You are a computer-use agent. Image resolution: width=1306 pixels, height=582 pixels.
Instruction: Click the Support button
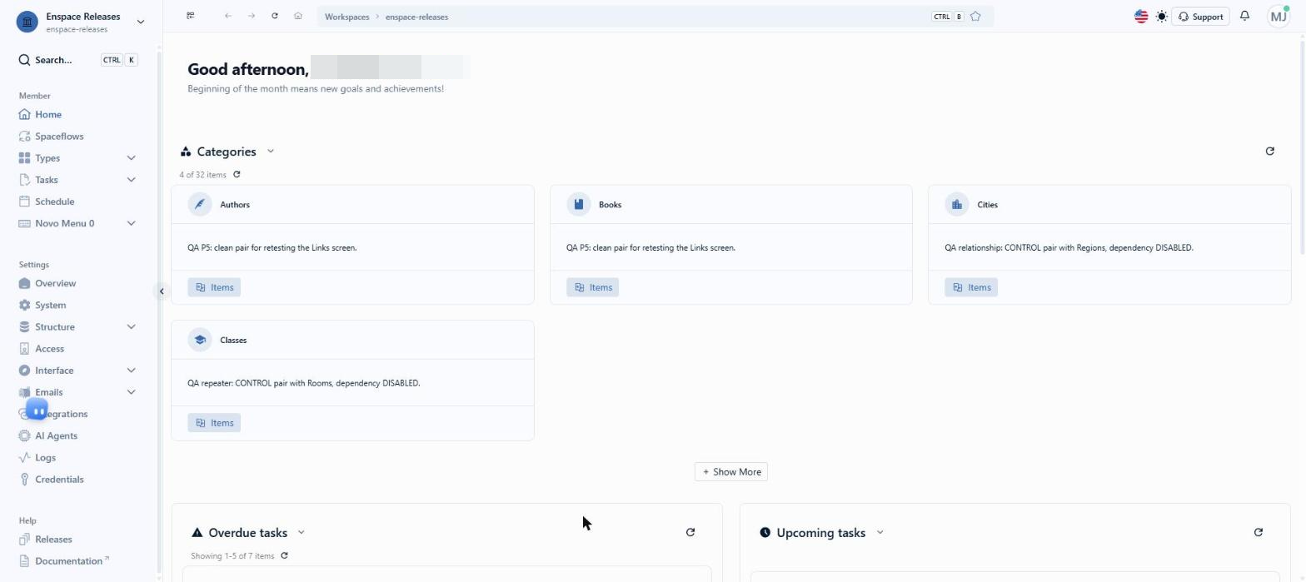[1200, 17]
